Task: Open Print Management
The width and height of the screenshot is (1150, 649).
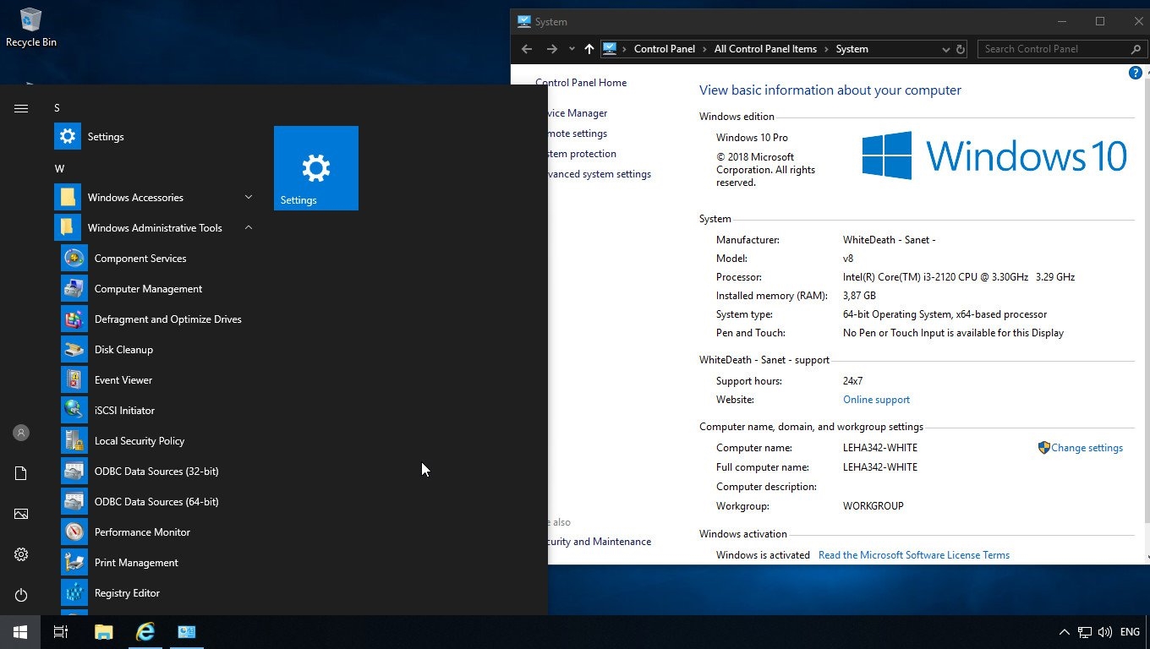Action: pos(157,563)
